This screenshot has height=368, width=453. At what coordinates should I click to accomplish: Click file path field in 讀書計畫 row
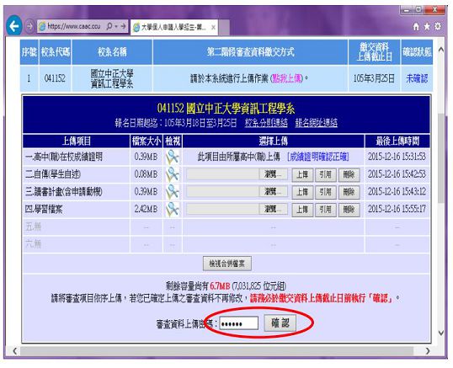tap(223, 191)
